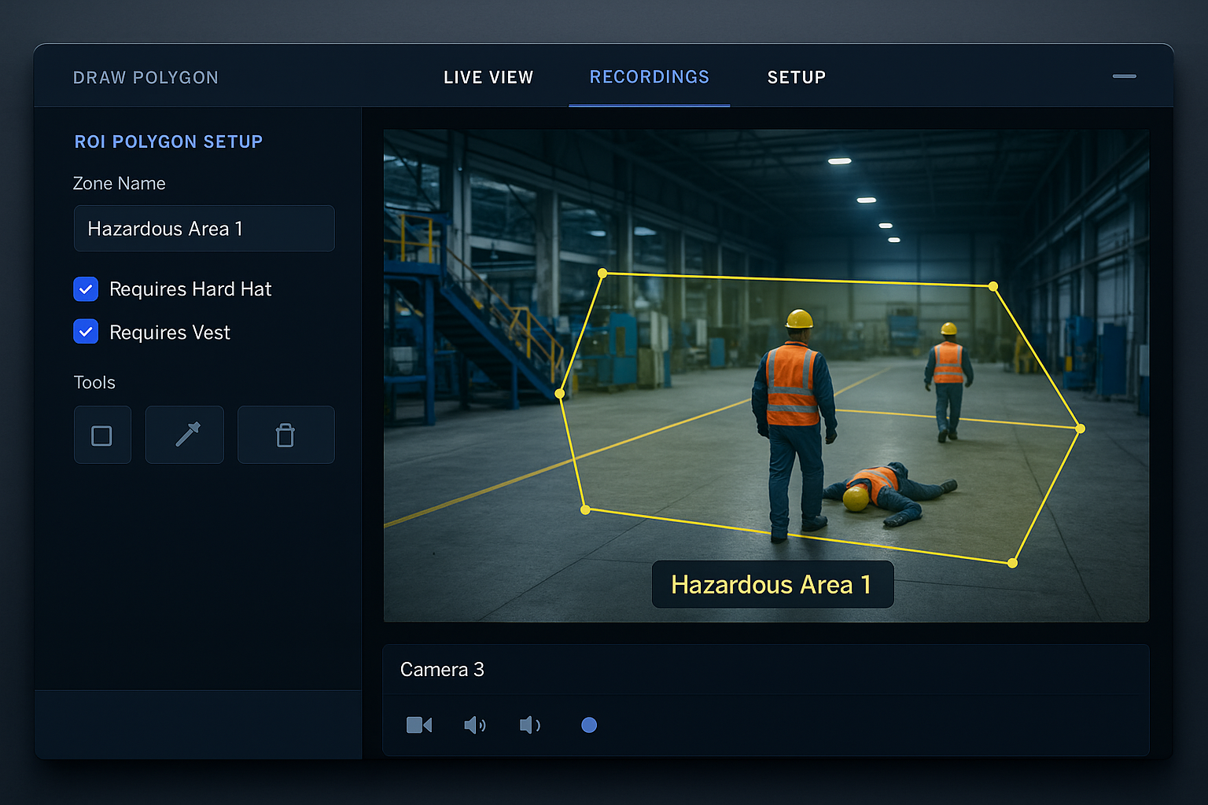Click the Camera 3 label bar
Screen dimensions: 1208x805
click(x=442, y=669)
